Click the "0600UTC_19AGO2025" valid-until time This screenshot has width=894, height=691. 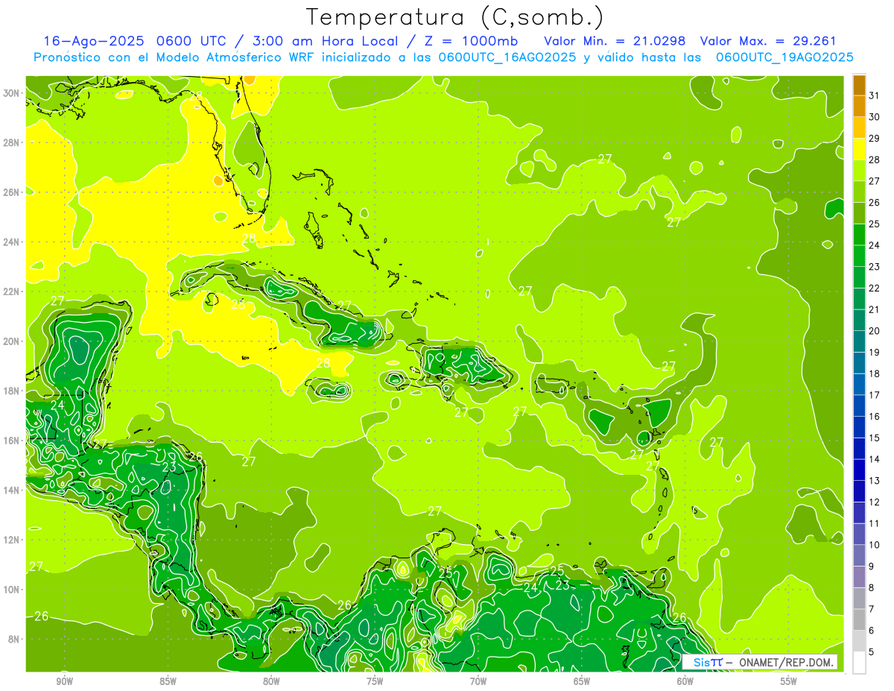(x=784, y=57)
